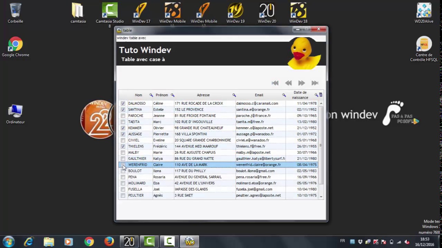This screenshot has width=442, height=248.
Task: Launch Internet Explorer from the taskbar
Action: tap(29, 241)
